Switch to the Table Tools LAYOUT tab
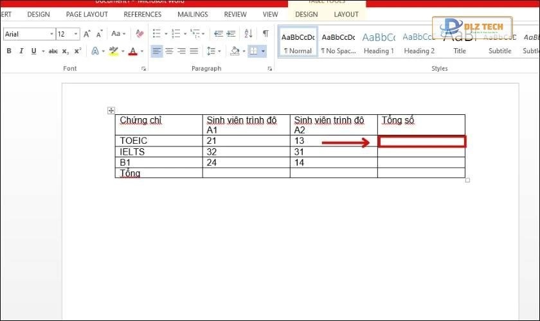The height and width of the screenshot is (321, 540). (x=346, y=14)
